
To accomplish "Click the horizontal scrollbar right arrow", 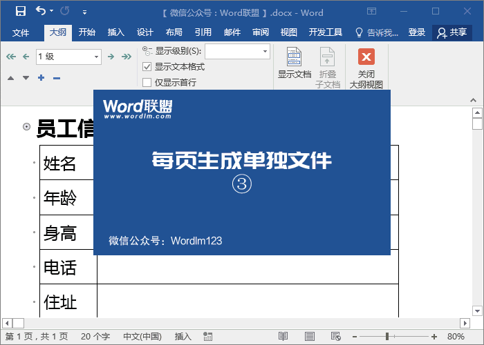I will pyautogui.click(x=465, y=324).
